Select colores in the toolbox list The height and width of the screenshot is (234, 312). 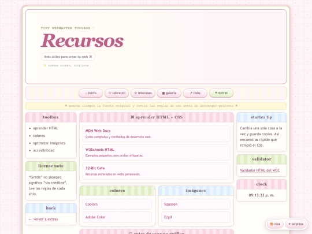(x=39, y=136)
